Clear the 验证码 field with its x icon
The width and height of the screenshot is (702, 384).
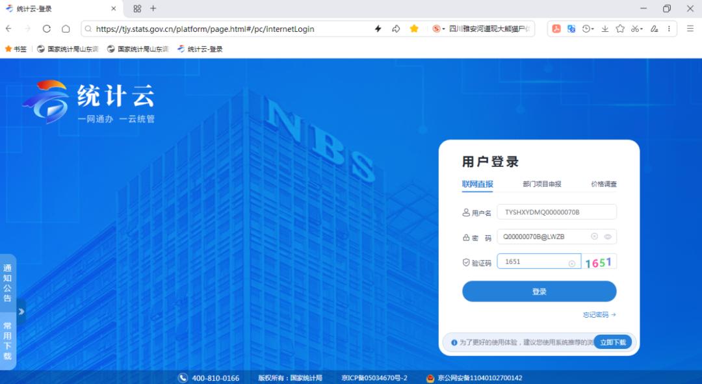(x=572, y=264)
